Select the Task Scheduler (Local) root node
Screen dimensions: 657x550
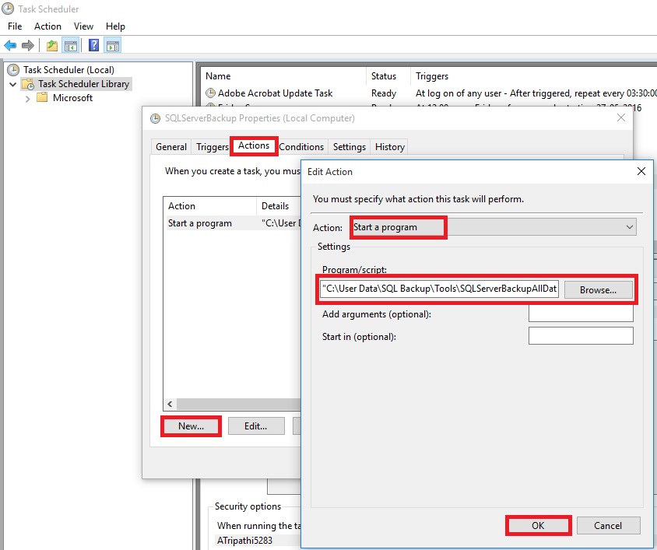69,70
